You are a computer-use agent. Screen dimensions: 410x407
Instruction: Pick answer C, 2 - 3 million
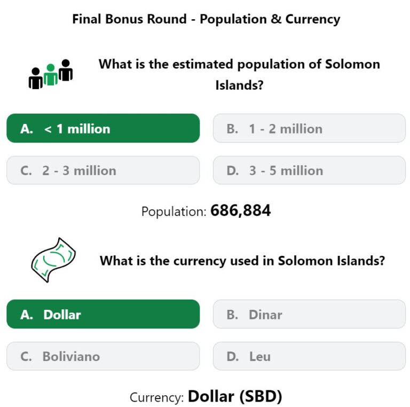(103, 170)
